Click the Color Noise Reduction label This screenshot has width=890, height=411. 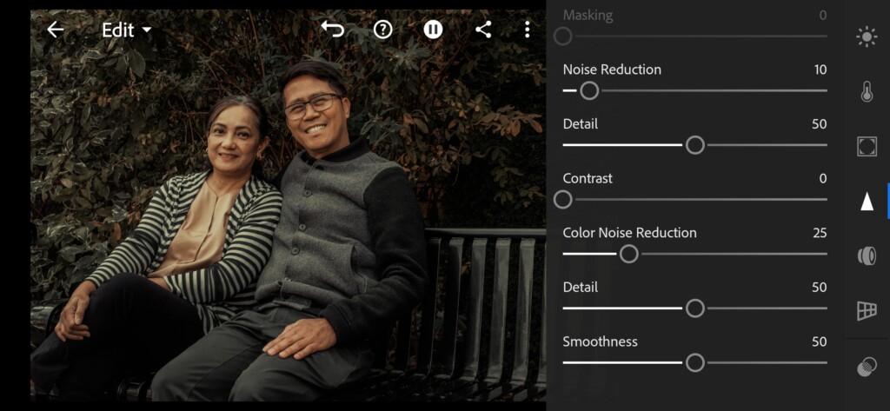[629, 233]
